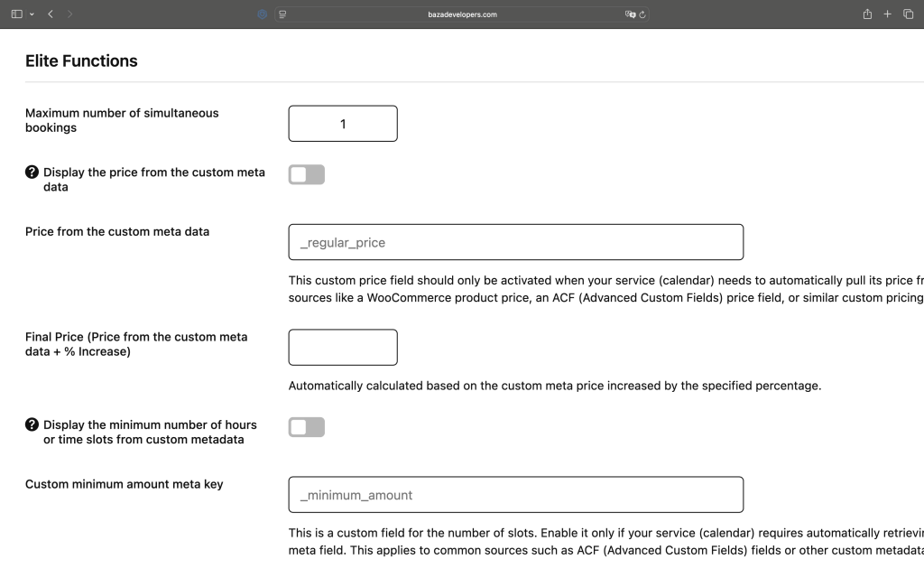924x578 pixels.
Task: Click the Final Price input box
Action: click(343, 348)
